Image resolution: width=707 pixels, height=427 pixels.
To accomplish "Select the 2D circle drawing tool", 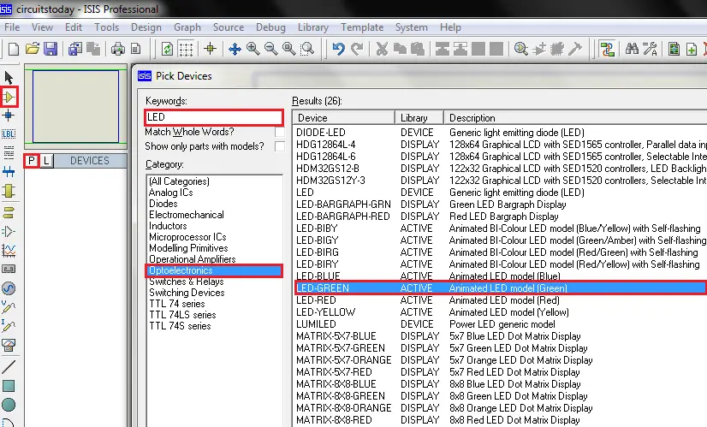I will [9, 405].
